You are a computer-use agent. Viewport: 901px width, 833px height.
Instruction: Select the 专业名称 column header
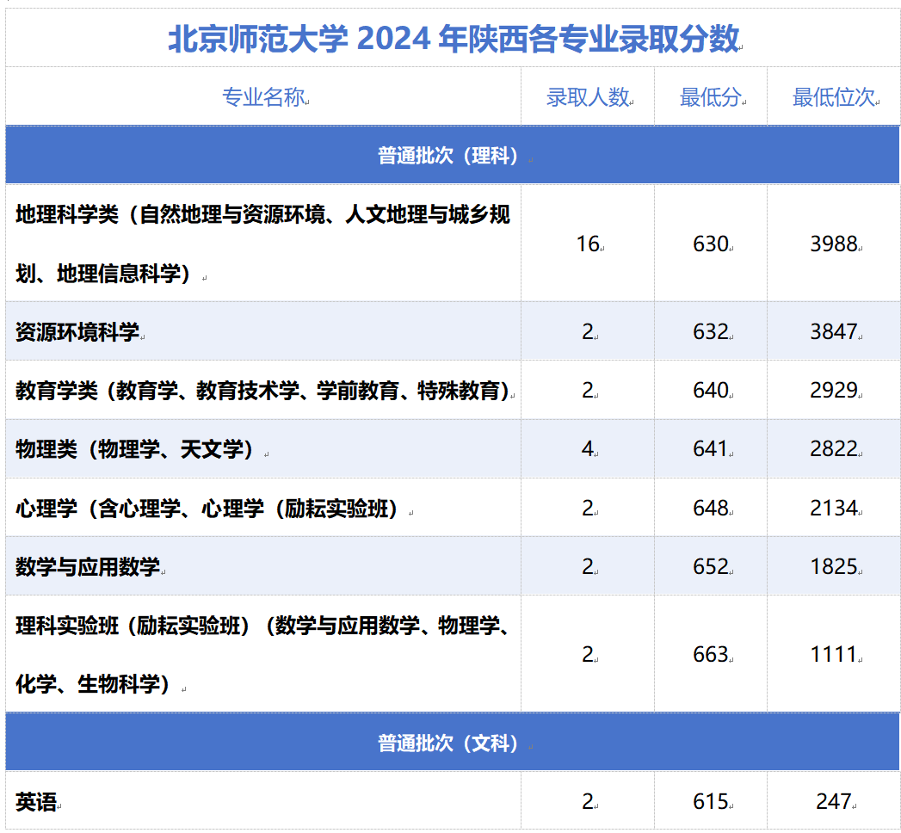pyautogui.click(x=262, y=96)
